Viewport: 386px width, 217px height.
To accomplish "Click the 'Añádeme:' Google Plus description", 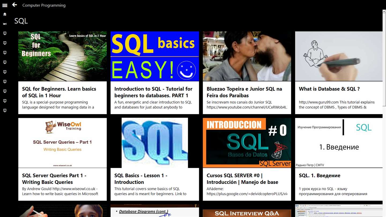I will click(247, 191).
